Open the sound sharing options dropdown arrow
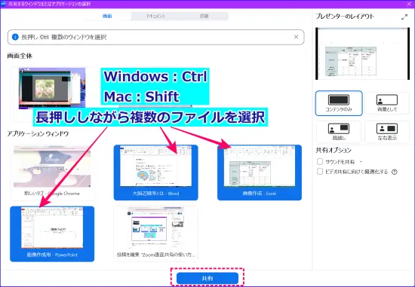This screenshot has height=287, width=415. pos(361,162)
